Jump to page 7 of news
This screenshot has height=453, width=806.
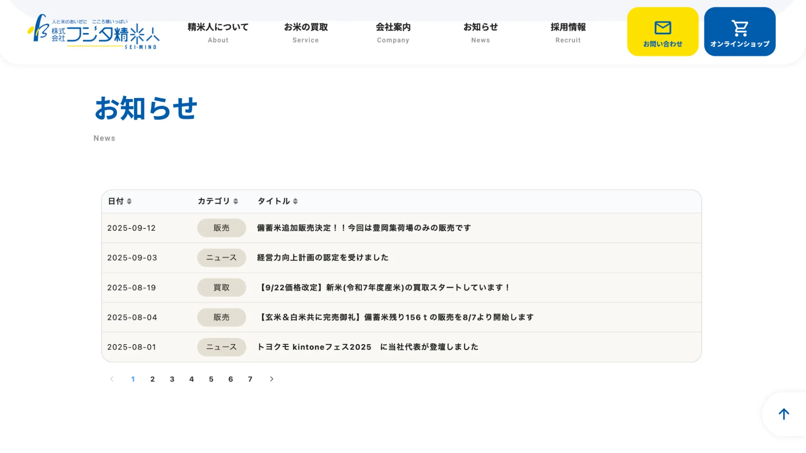pos(250,379)
